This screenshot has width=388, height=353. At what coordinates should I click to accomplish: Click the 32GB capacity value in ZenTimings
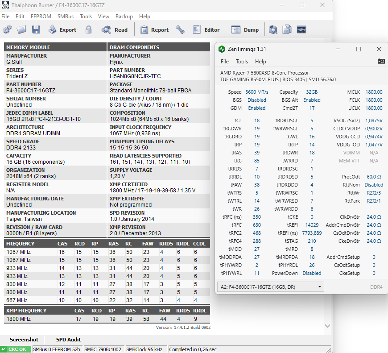(312, 92)
